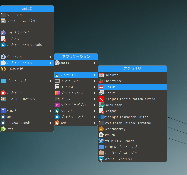Click the CherryTree cherry icon
Screen dimensions: 187x175
click(101, 81)
